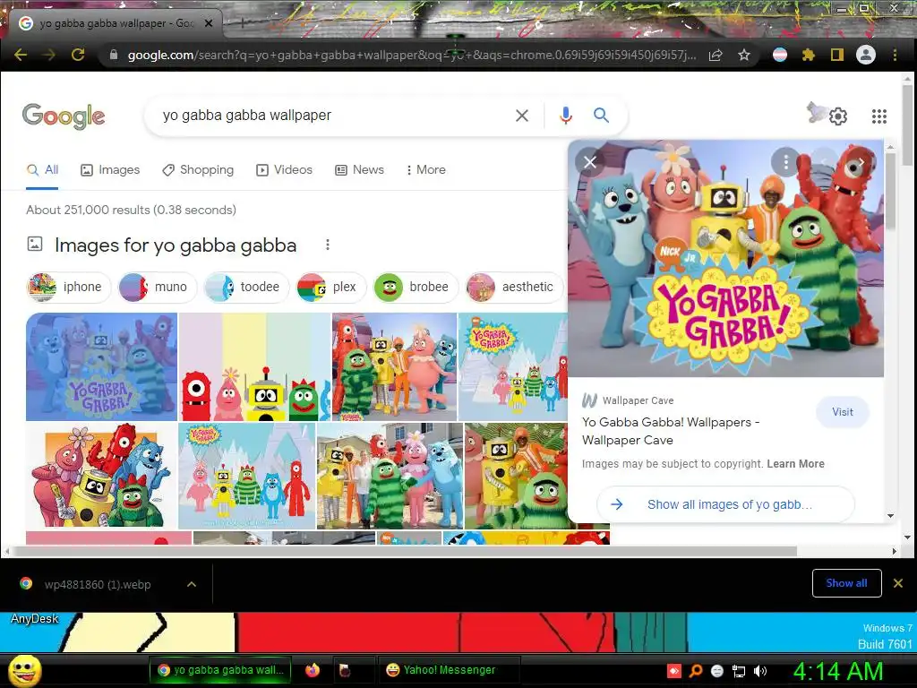Click Show all downloads button

846,582
